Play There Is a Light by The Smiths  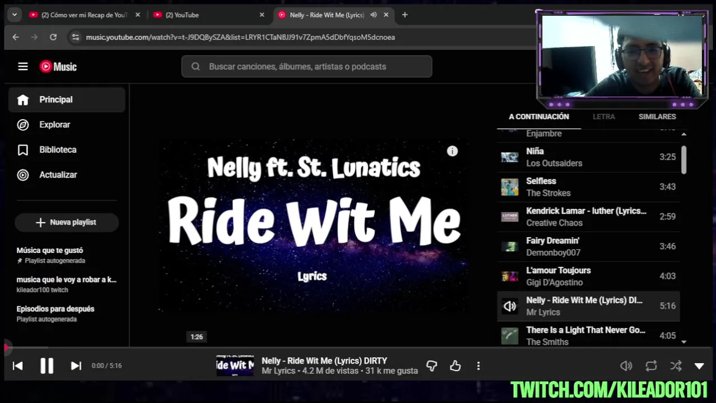click(588, 335)
